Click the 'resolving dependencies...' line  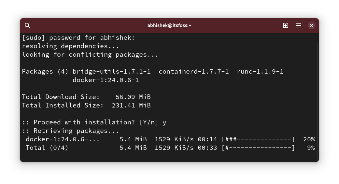point(70,46)
